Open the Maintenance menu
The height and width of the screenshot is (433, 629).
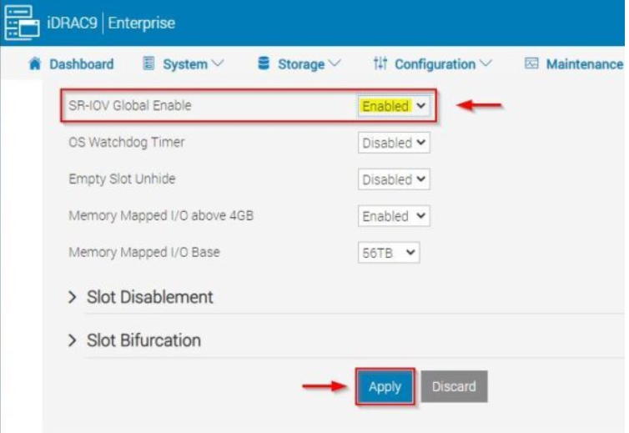click(583, 64)
